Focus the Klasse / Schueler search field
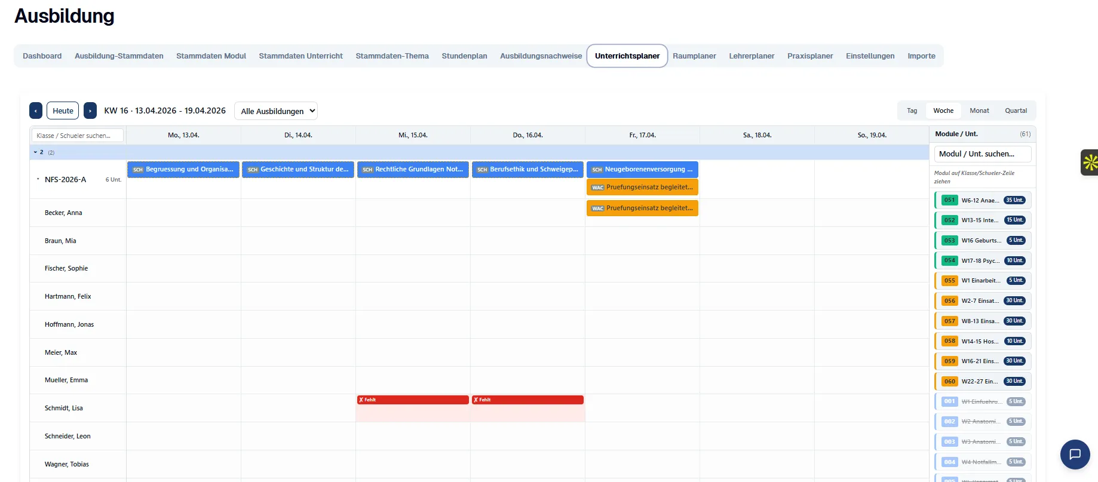Screen dimensions: 1098x482 point(78,136)
